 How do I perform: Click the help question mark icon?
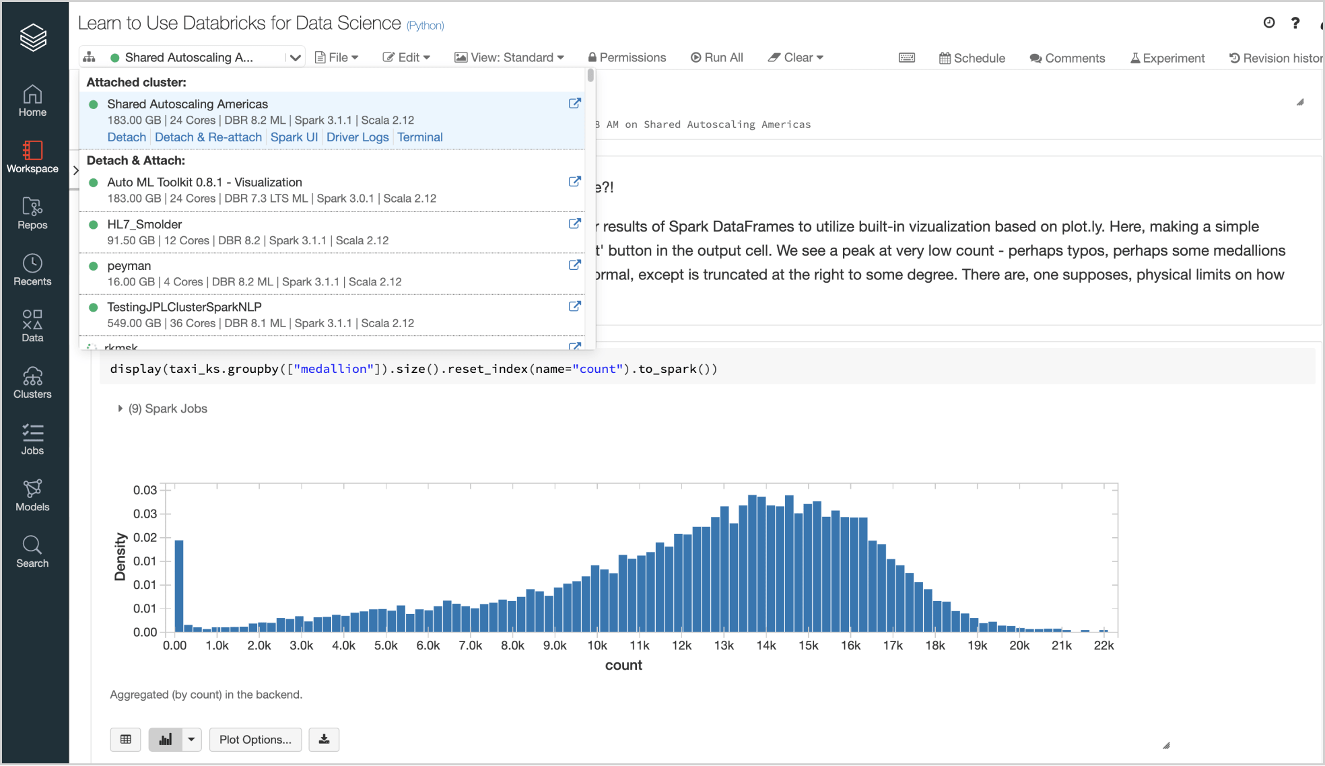pyautogui.click(x=1295, y=23)
